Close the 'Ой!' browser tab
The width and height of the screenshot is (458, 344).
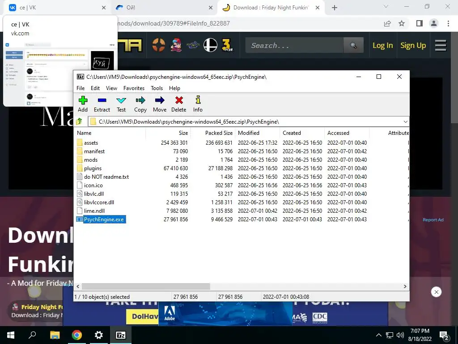pos(211,8)
